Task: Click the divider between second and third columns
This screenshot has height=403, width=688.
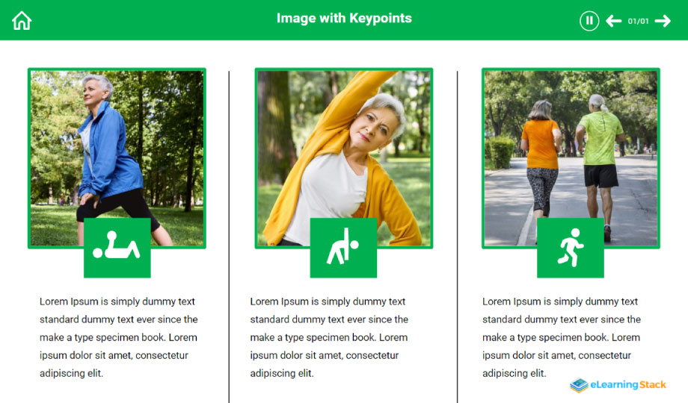Action: [457, 224]
